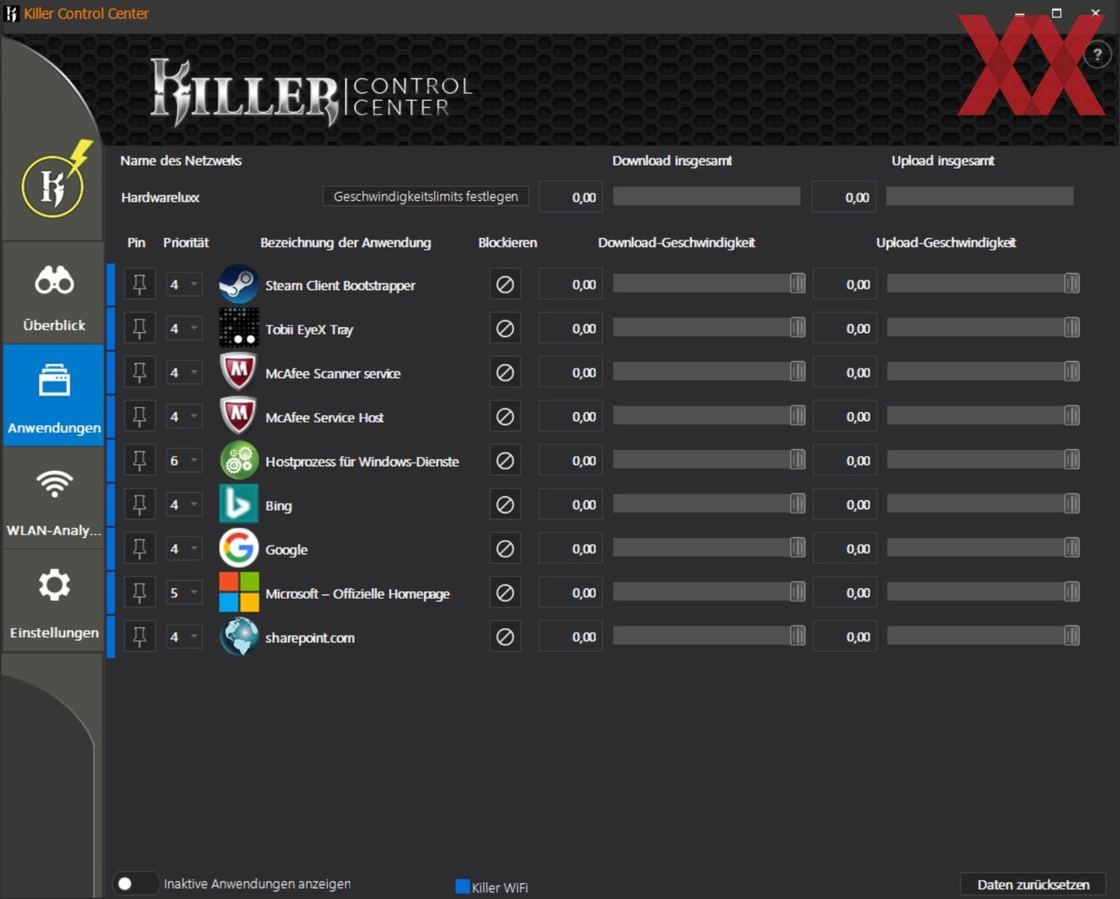Viewport: 1120px width, 899px height.
Task: Sort by Priorität column header
Action: [185, 242]
